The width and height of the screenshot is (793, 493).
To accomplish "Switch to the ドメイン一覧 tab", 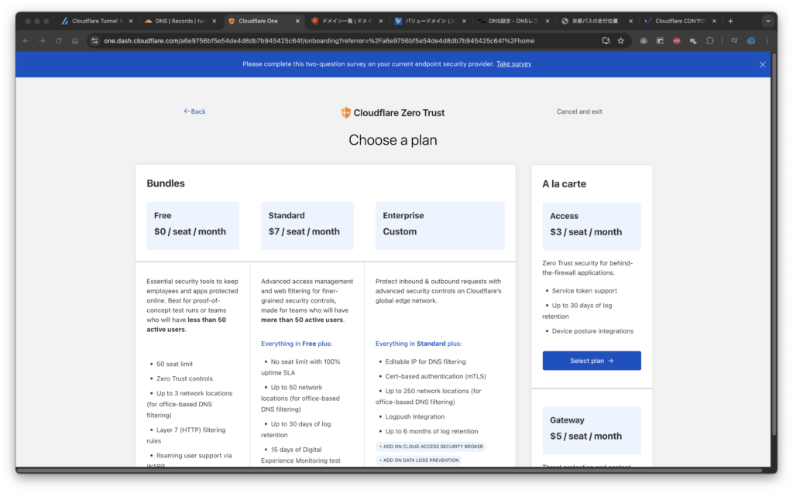I will (x=346, y=21).
